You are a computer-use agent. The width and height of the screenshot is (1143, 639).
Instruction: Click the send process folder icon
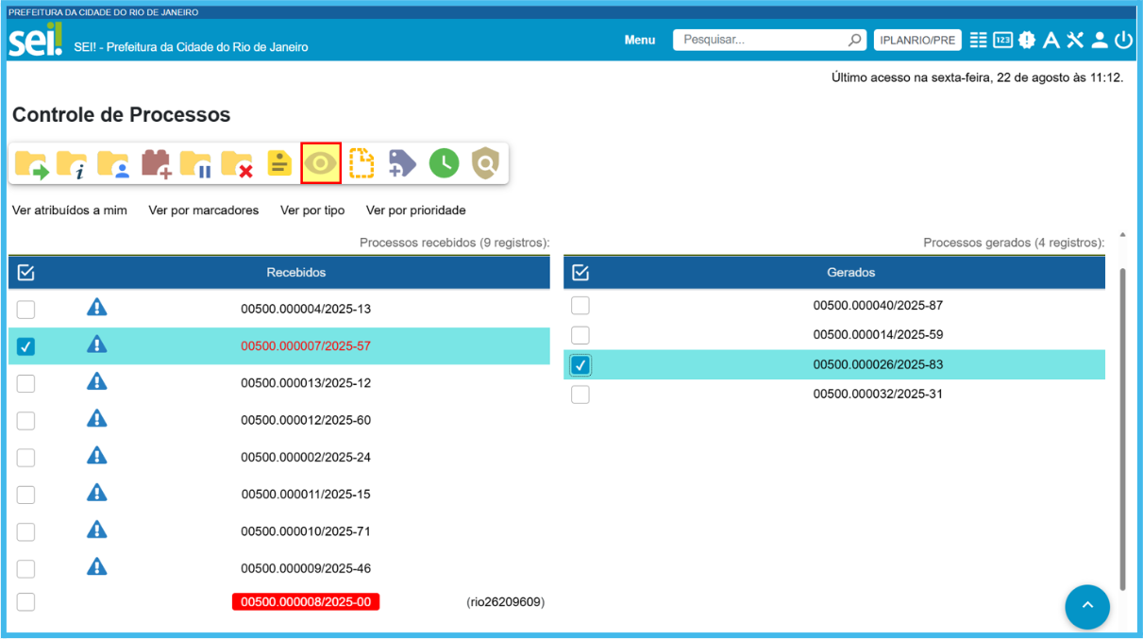(x=31, y=164)
